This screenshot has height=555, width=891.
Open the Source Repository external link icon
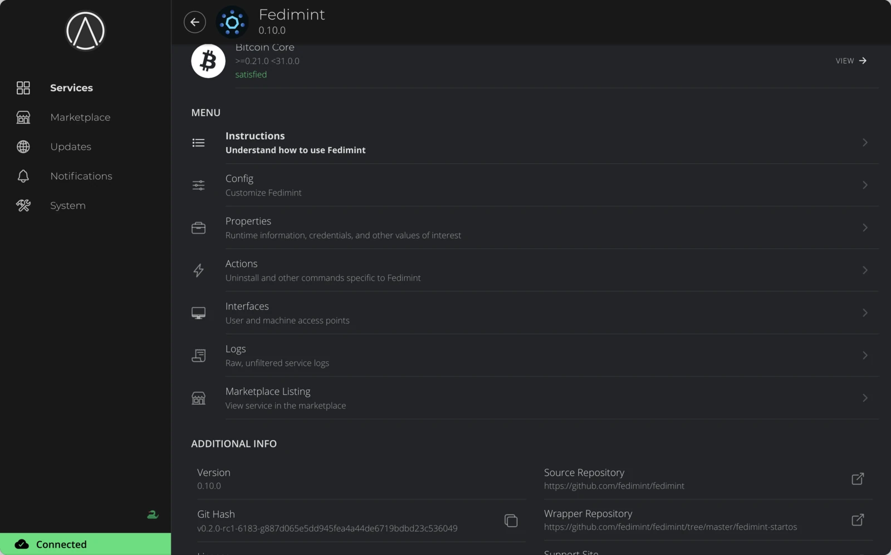(858, 479)
